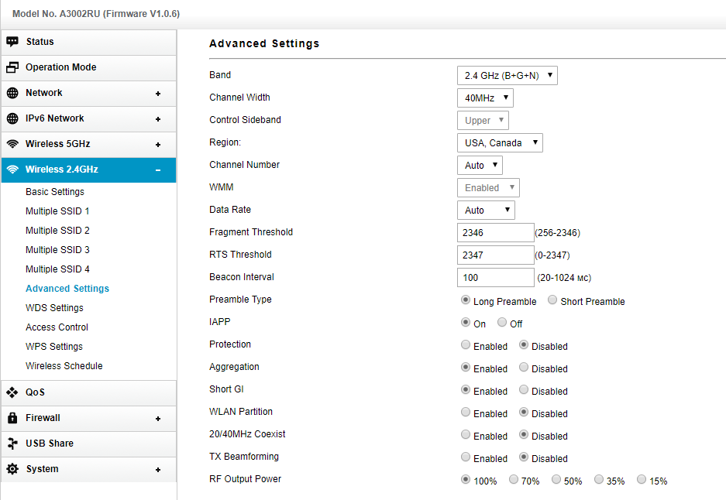Open the Status menu item
The height and width of the screenshot is (500, 726).
(89, 42)
